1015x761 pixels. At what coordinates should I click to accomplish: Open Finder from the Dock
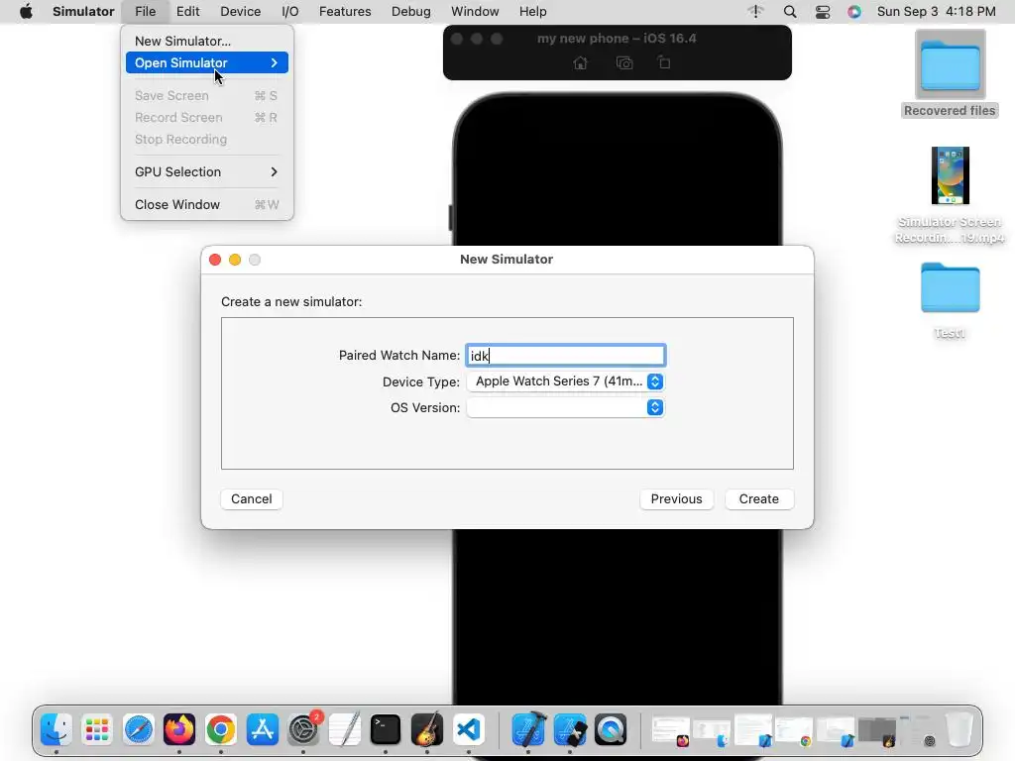(56, 730)
